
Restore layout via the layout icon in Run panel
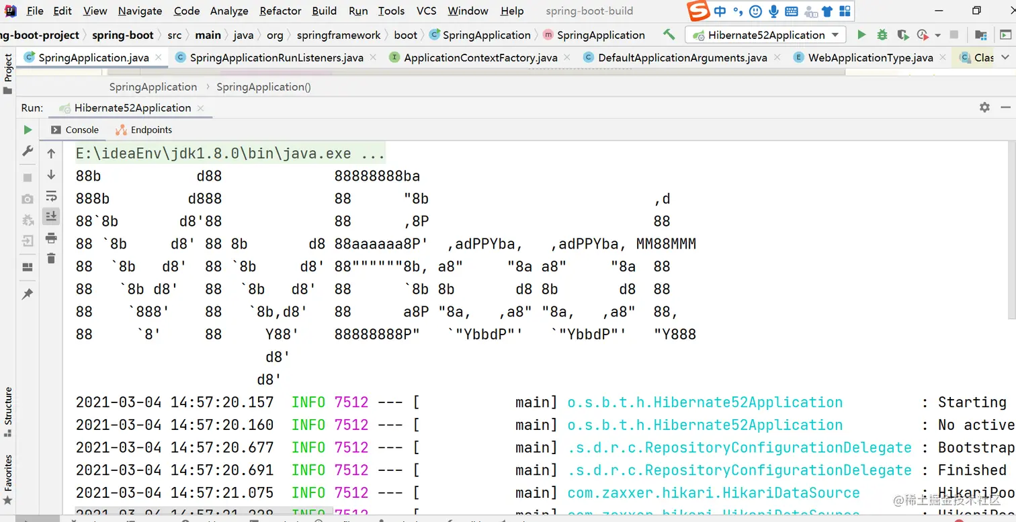point(28,267)
